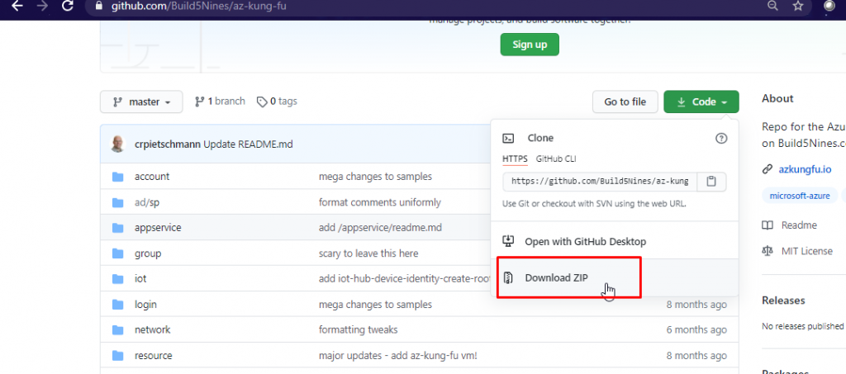The height and width of the screenshot is (374, 846).
Task: Click the help question mark icon in Clone panel
Action: (x=720, y=139)
